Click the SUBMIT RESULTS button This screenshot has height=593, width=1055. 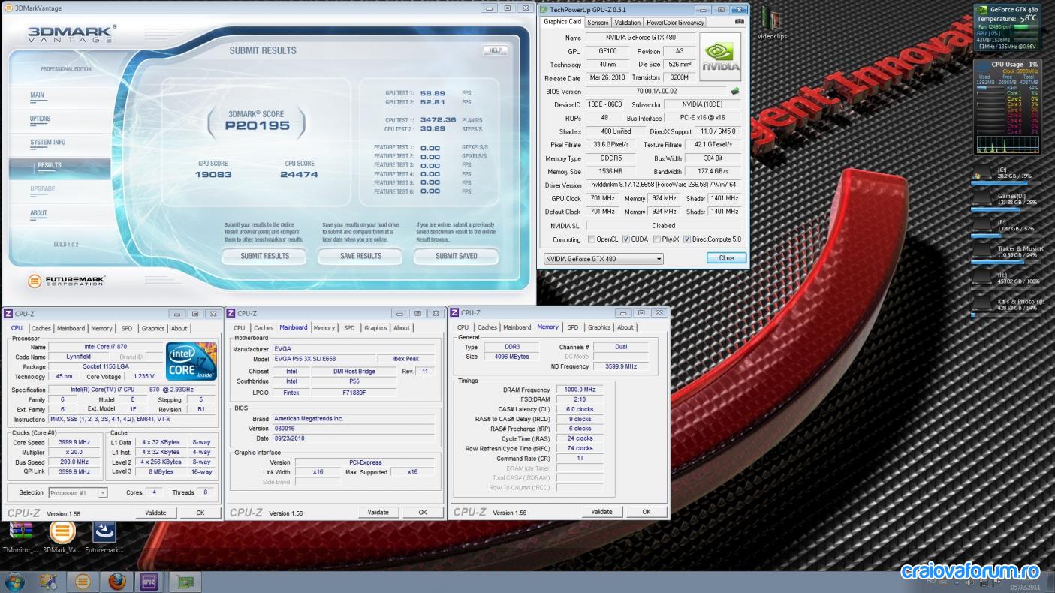coord(264,256)
